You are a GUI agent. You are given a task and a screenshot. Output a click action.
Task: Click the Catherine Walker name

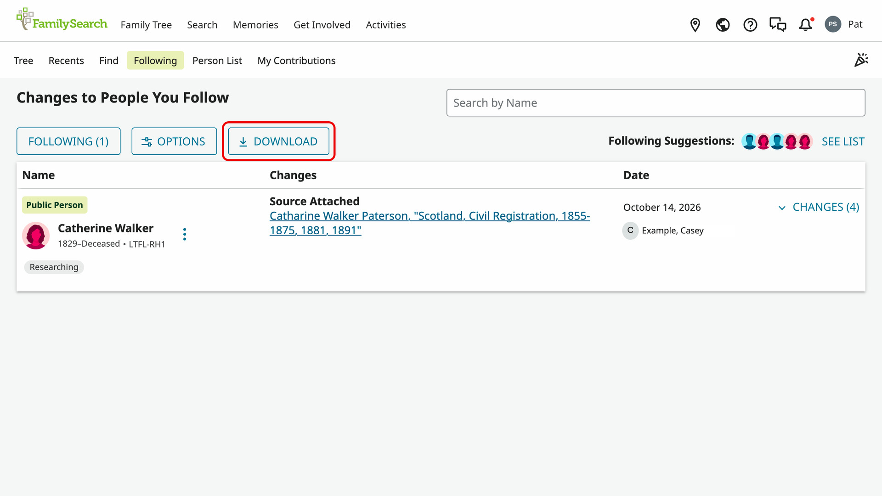tap(106, 228)
